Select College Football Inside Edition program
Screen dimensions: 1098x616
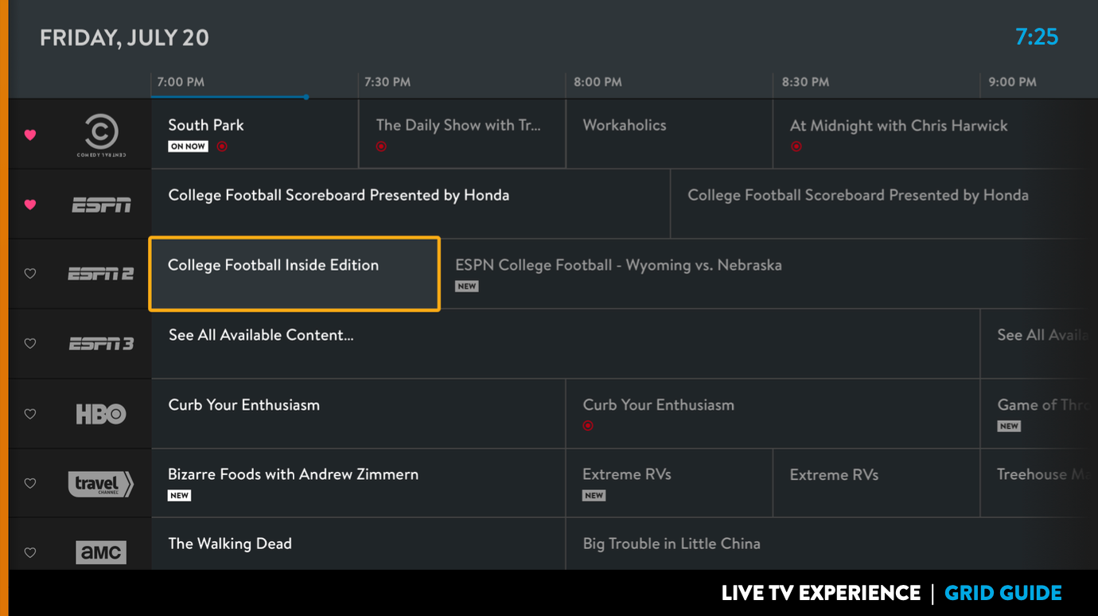click(294, 274)
